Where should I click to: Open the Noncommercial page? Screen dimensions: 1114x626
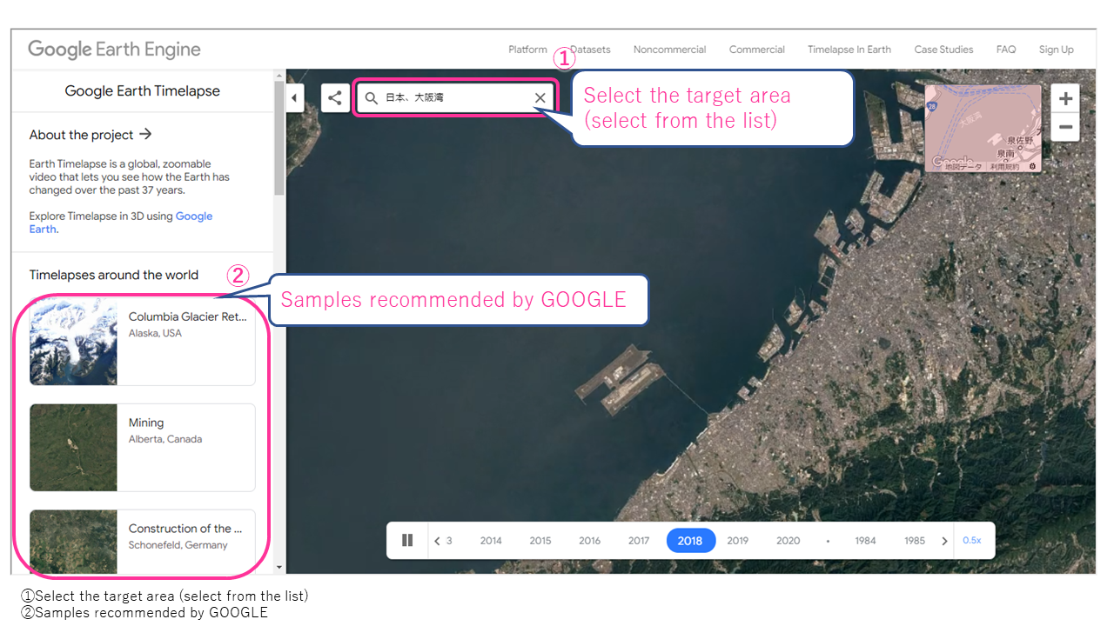[x=670, y=50]
